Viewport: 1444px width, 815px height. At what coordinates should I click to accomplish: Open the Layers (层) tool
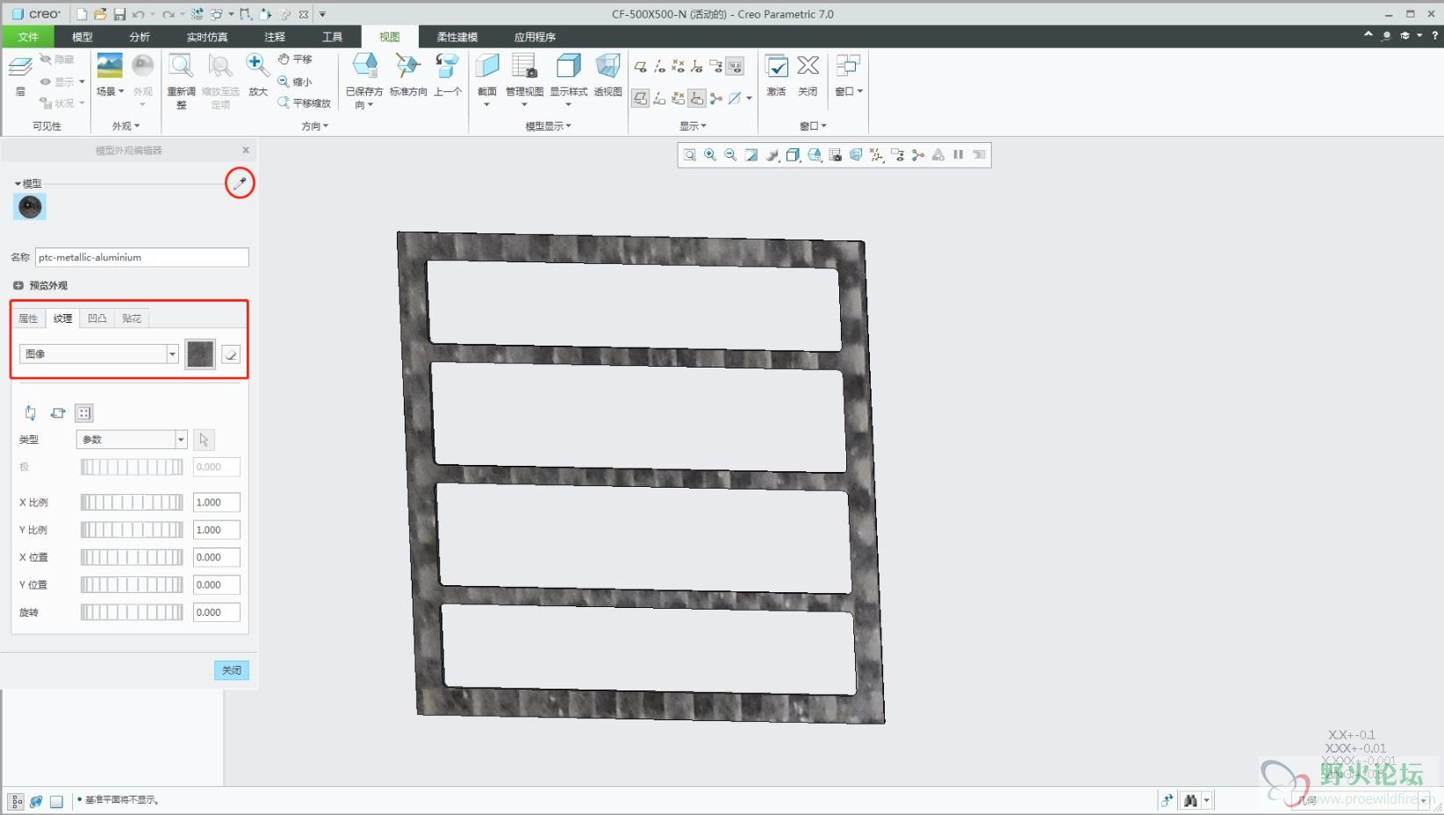(20, 75)
